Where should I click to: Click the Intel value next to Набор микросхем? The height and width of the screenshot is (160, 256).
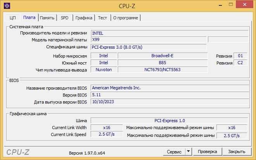tap(104, 56)
